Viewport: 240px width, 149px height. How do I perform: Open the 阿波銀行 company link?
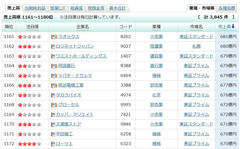click(67, 66)
